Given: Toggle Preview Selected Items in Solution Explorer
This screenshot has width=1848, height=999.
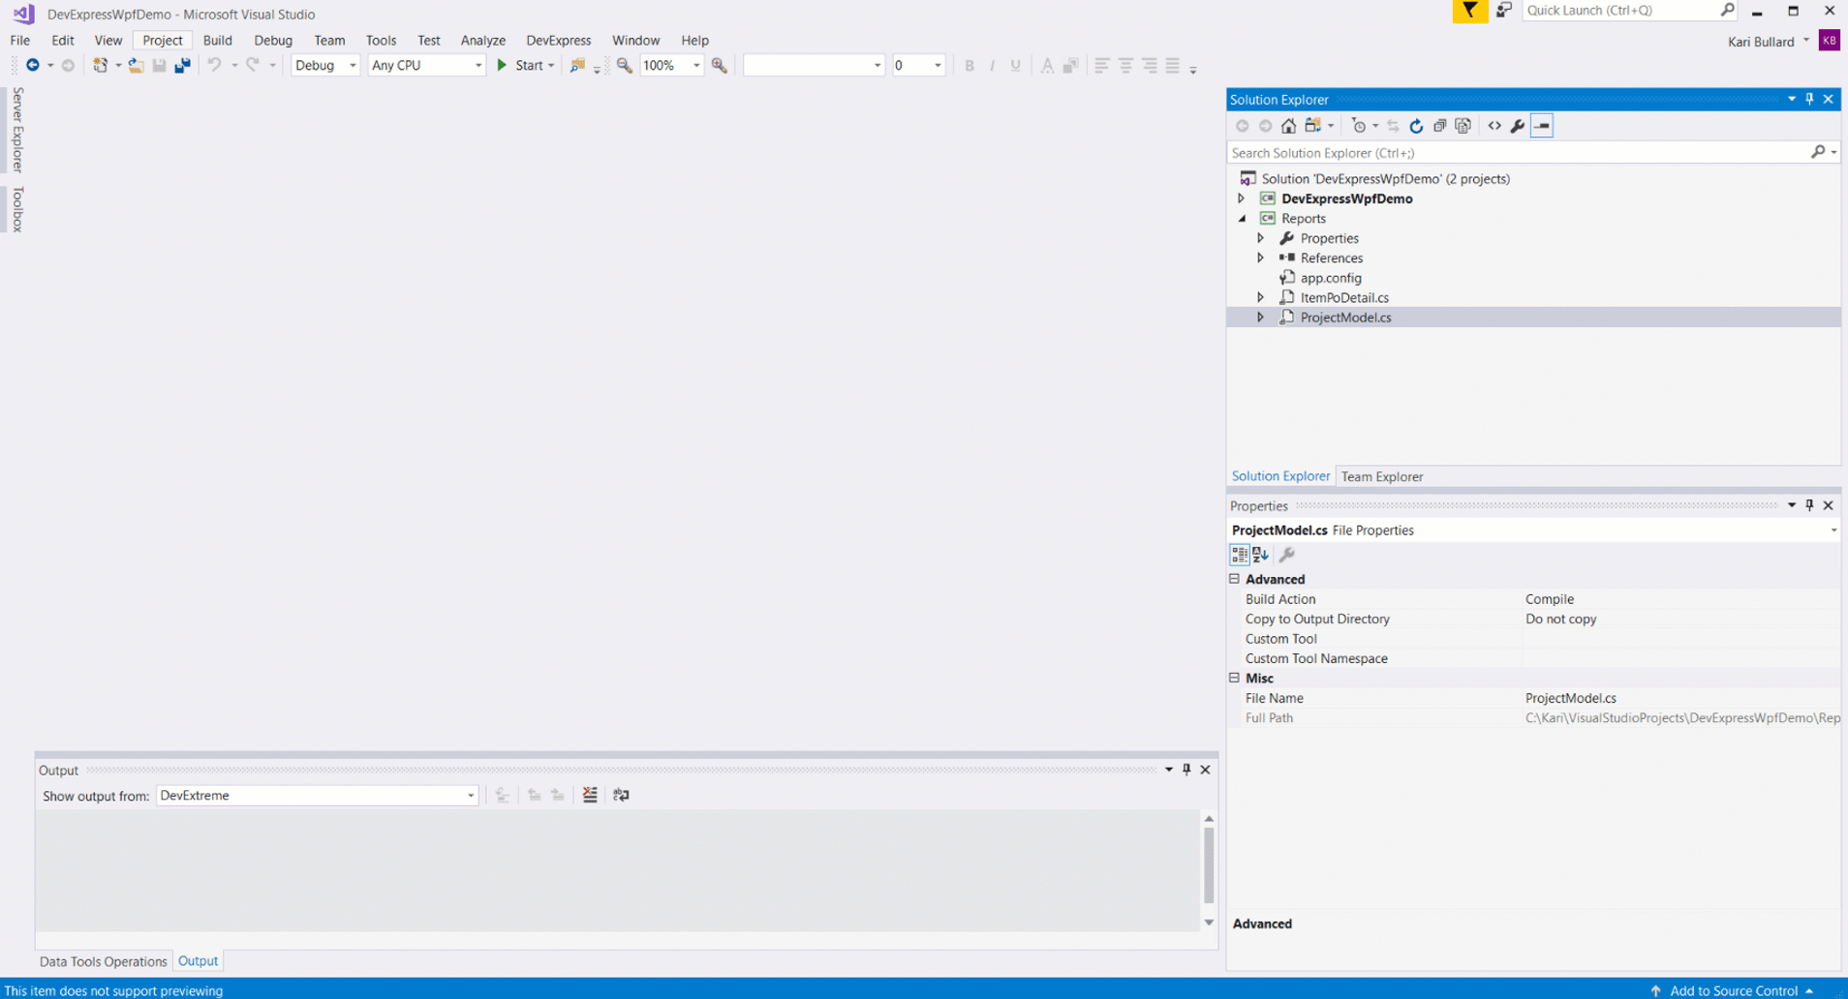Looking at the screenshot, I should point(1542,126).
